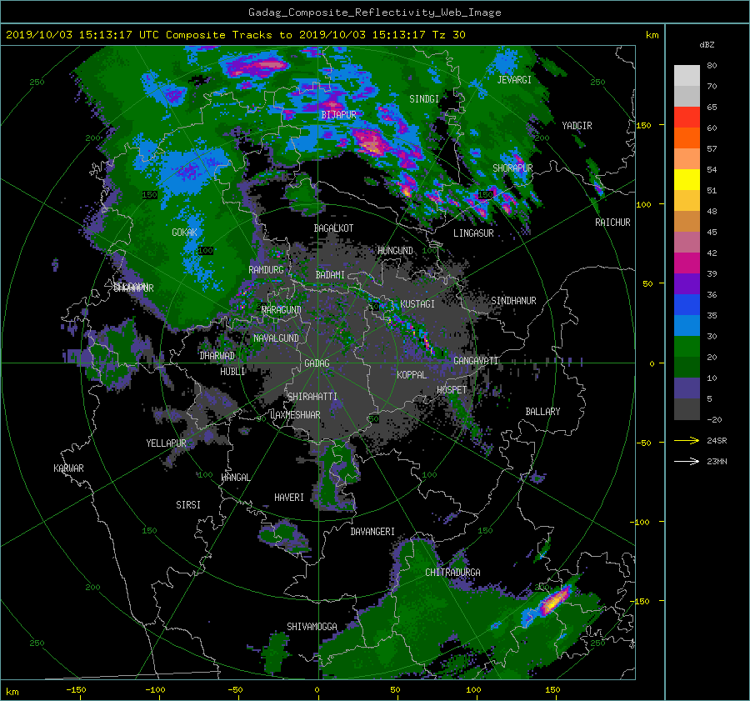
Task: Select the HUNGUND label
Action: pyautogui.click(x=395, y=251)
